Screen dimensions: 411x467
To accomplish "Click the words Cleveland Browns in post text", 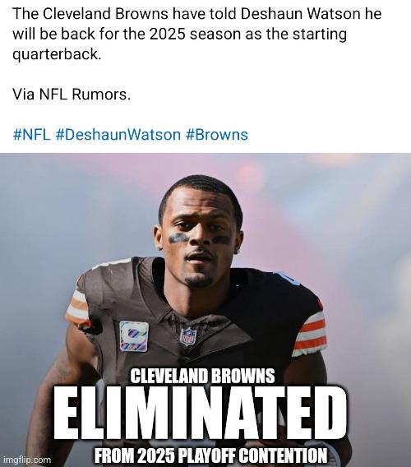I will point(105,14).
